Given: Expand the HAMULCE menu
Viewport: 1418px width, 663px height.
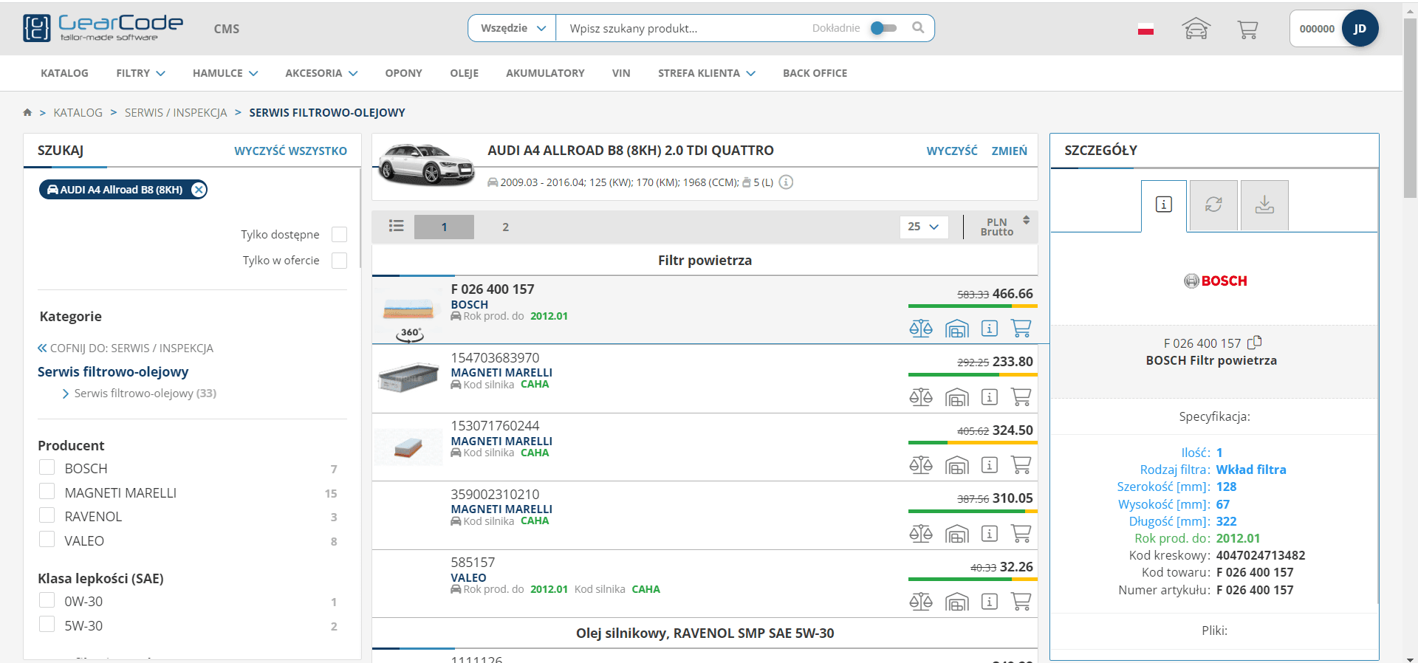Looking at the screenshot, I should (x=225, y=73).
